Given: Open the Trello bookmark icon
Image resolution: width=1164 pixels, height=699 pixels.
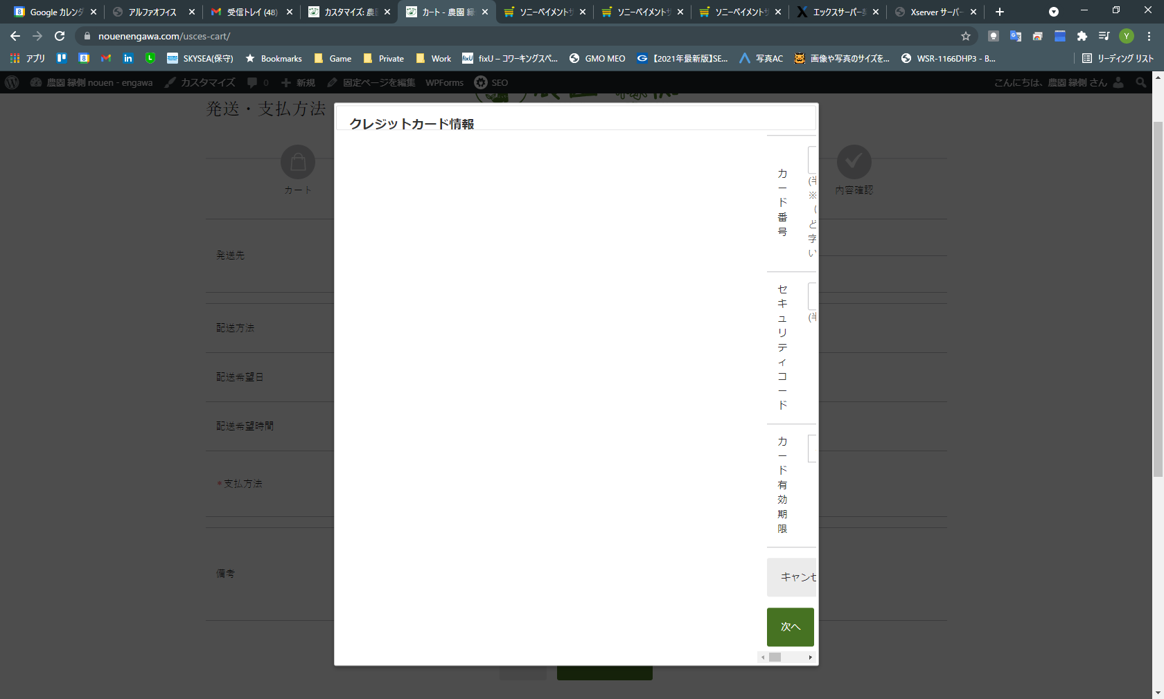Looking at the screenshot, I should (62, 59).
